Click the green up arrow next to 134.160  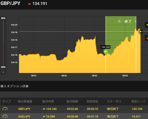(x=44, y=109)
